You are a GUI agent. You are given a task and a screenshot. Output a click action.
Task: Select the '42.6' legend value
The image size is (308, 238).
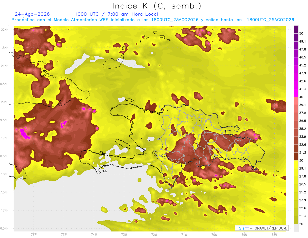point(302,81)
